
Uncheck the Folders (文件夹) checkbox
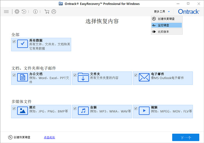tap(75, 75)
